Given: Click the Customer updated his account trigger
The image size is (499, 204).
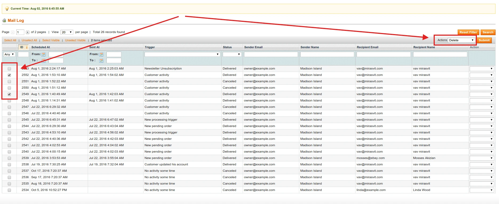Looking at the screenshot, I should pos(166,164).
